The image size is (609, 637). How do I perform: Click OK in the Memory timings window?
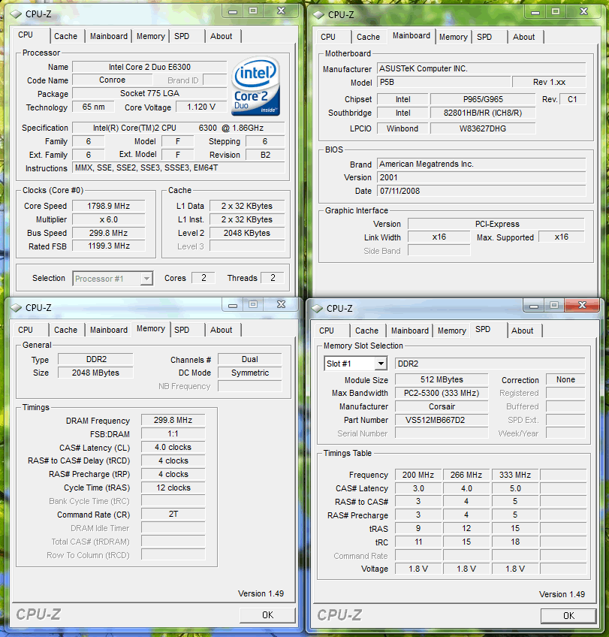(267, 615)
